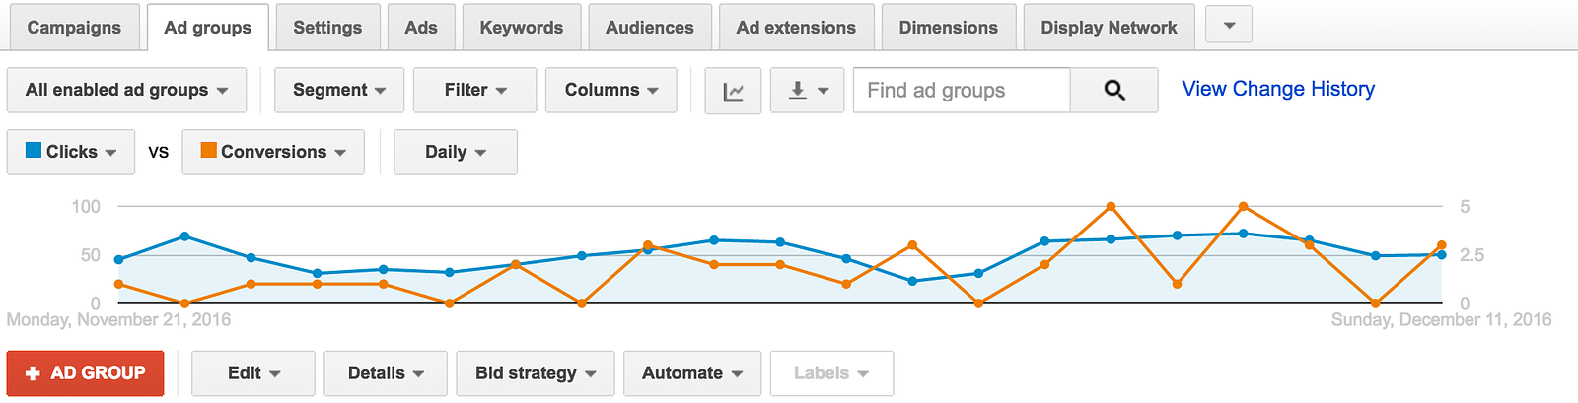
Task: Open the Keywords tab
Action: click(x=522, y=28)
